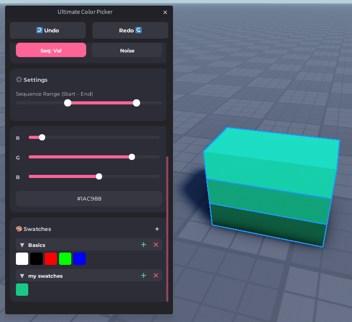Screen dimensions: 352x322
Task: Pick the white swatch in Basics
Action: coord(22,259)
